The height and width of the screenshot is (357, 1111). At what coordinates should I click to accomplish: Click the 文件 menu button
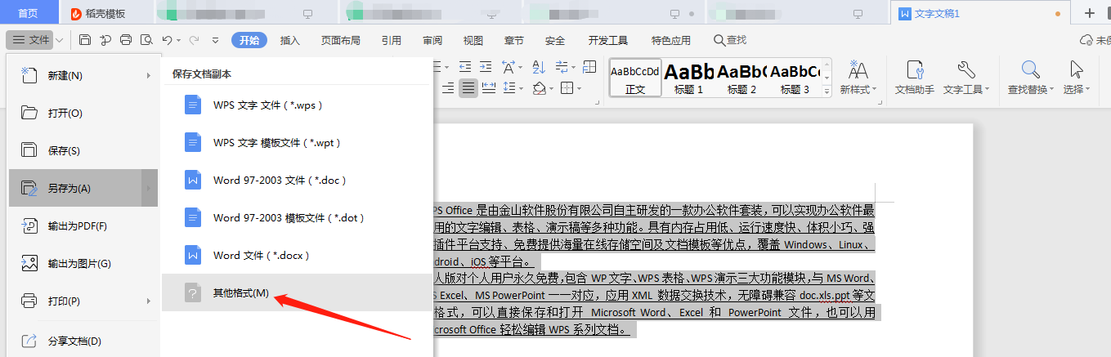click(30, 40)
